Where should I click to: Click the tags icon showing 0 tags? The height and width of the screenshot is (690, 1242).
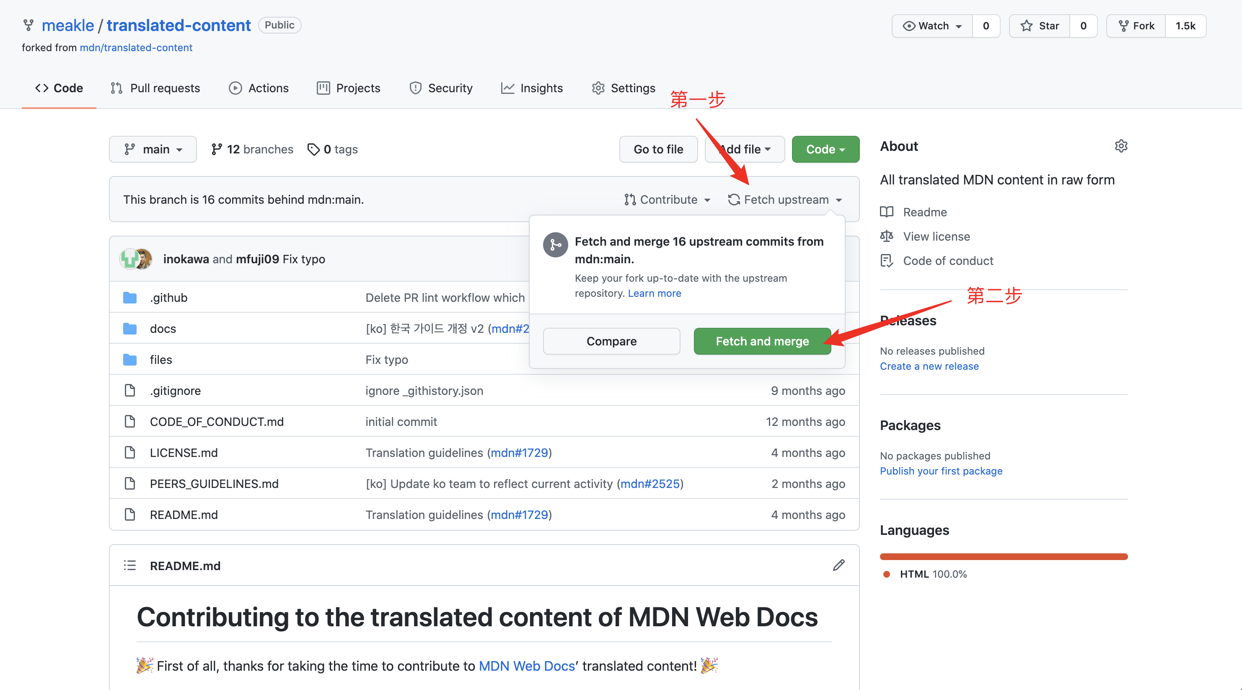pyautogui.click(x=313, y=150)
